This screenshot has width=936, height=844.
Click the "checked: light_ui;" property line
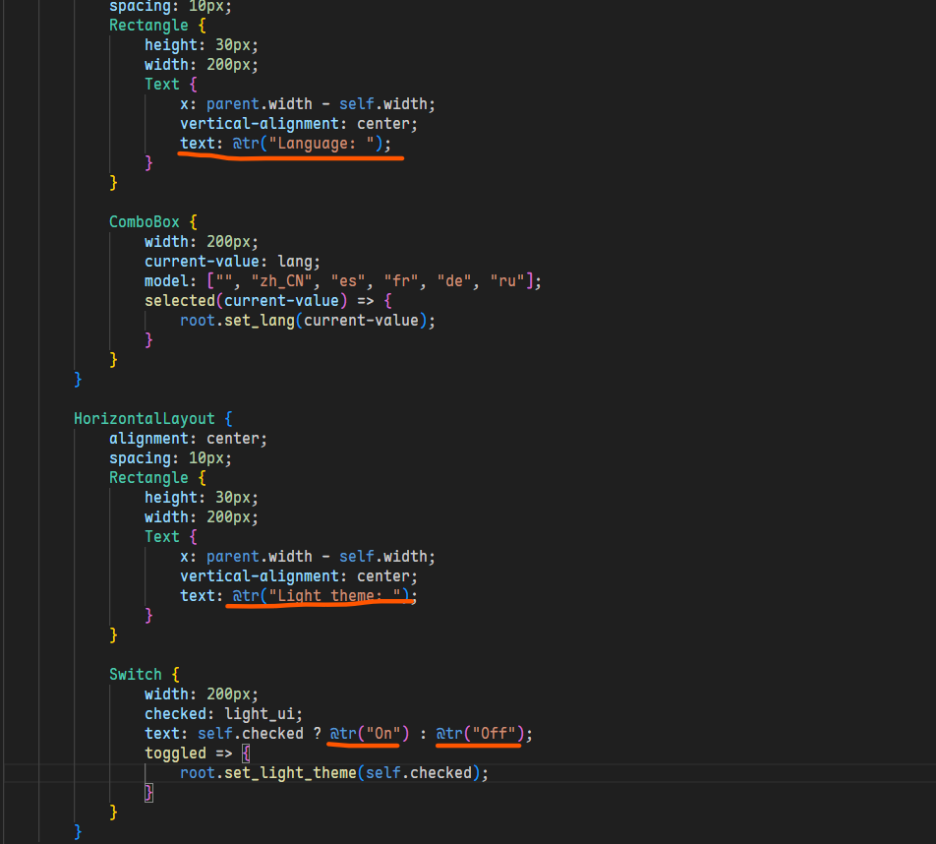click(x=223, y=714)
